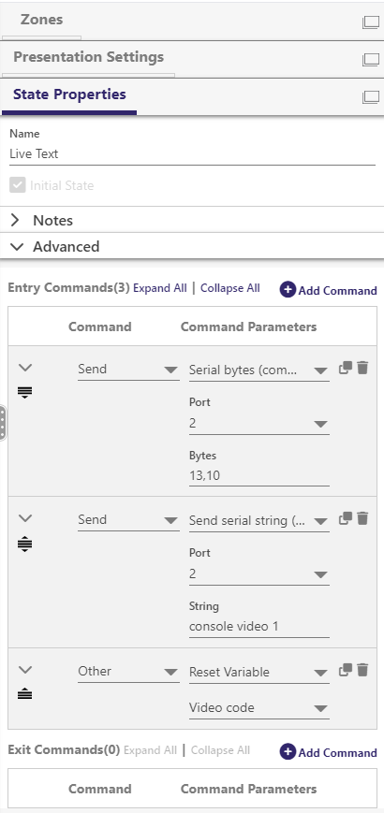384x813 pixels.
Task: Switch to Presentation Settings tab
Action: click(x=88, y=57)
